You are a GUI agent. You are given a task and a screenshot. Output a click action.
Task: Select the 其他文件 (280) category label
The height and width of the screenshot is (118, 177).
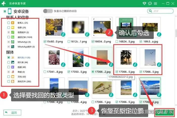(24, 81)
